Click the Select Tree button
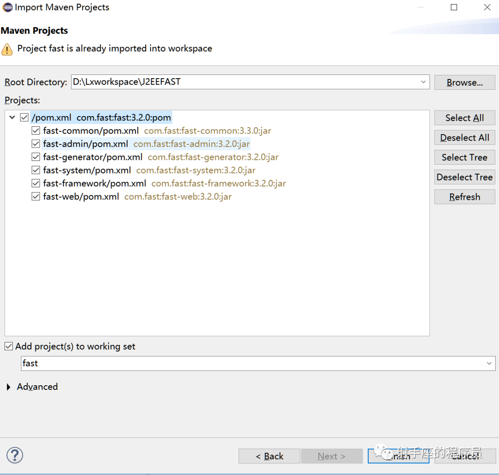 tap(464, 158)
